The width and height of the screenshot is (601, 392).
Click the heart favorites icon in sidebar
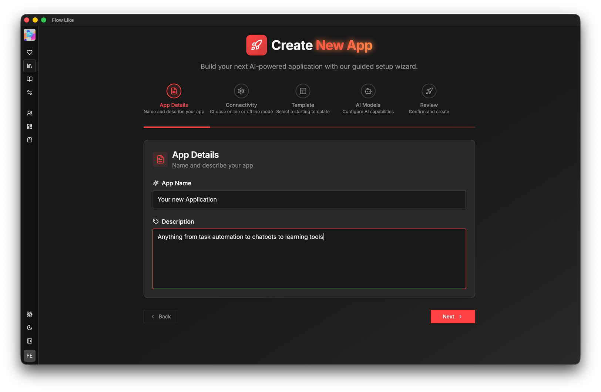(30, 53)
